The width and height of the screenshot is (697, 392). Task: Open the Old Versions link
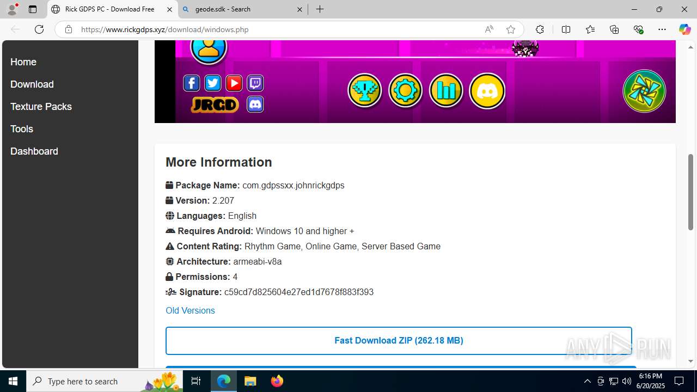click(190, 310)
